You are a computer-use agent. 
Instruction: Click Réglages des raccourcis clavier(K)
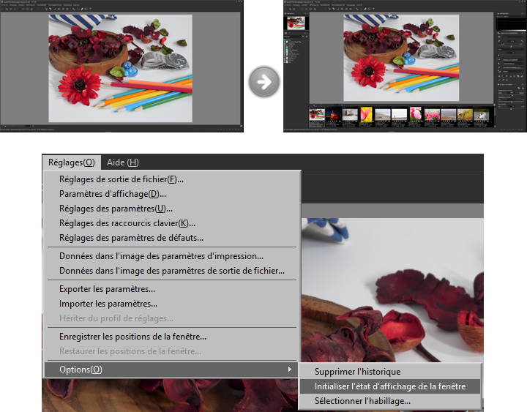pyautogui.click(x=127, y=223)
